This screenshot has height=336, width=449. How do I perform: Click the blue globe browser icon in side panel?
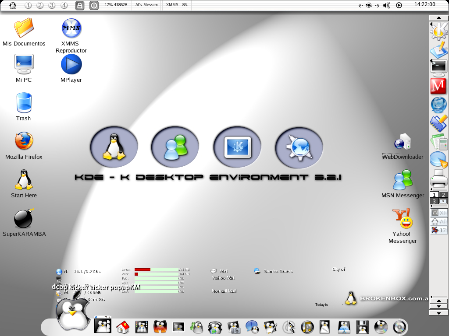pyautogui.click(x=438, y=105)
